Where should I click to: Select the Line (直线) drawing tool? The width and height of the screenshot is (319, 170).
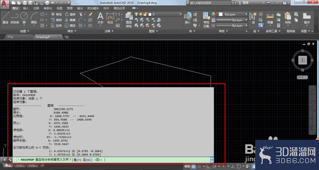tap(5, 18)
